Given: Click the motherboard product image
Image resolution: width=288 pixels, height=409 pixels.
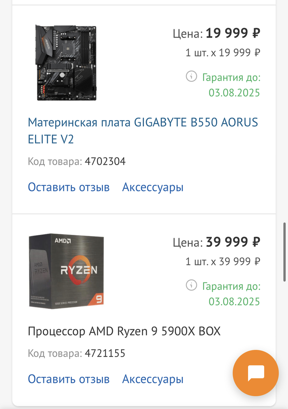Looking at the screenshot, I should coord(67,63).
